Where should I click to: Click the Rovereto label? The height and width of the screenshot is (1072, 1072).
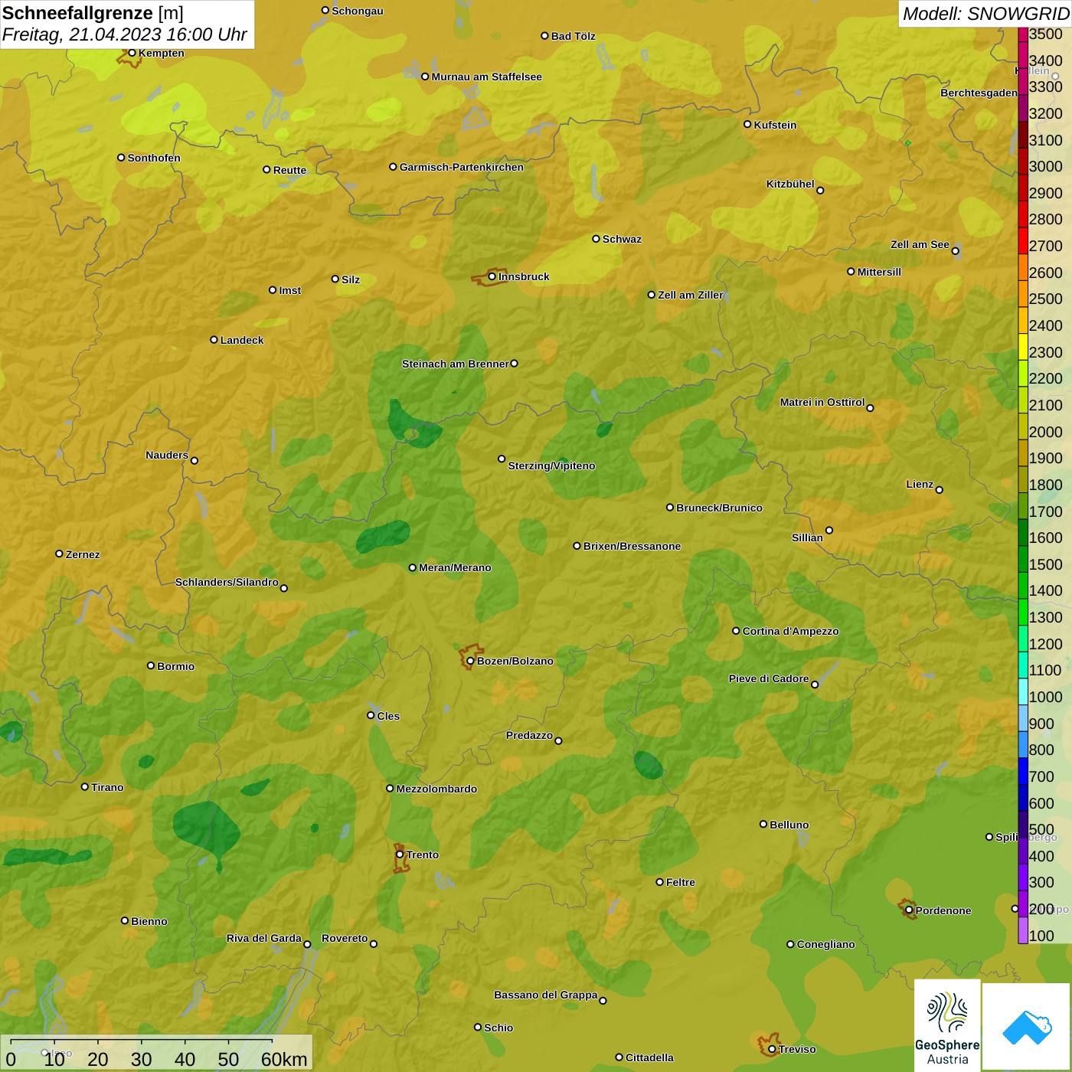[345, 938]
